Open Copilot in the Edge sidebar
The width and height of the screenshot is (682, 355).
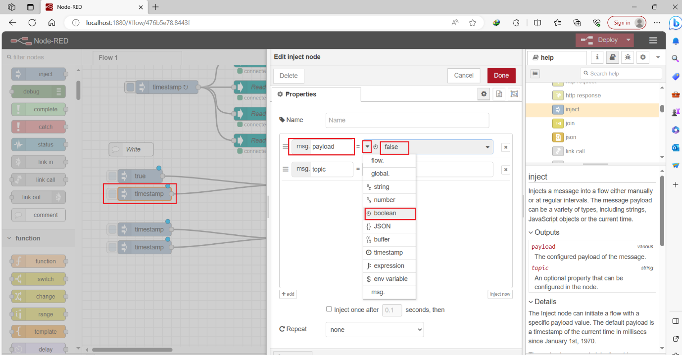pos(676,23)
